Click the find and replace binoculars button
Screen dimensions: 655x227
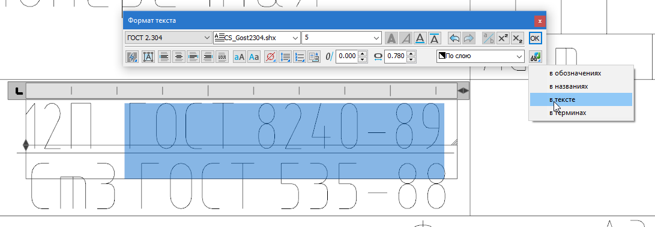tap(535, 56)
